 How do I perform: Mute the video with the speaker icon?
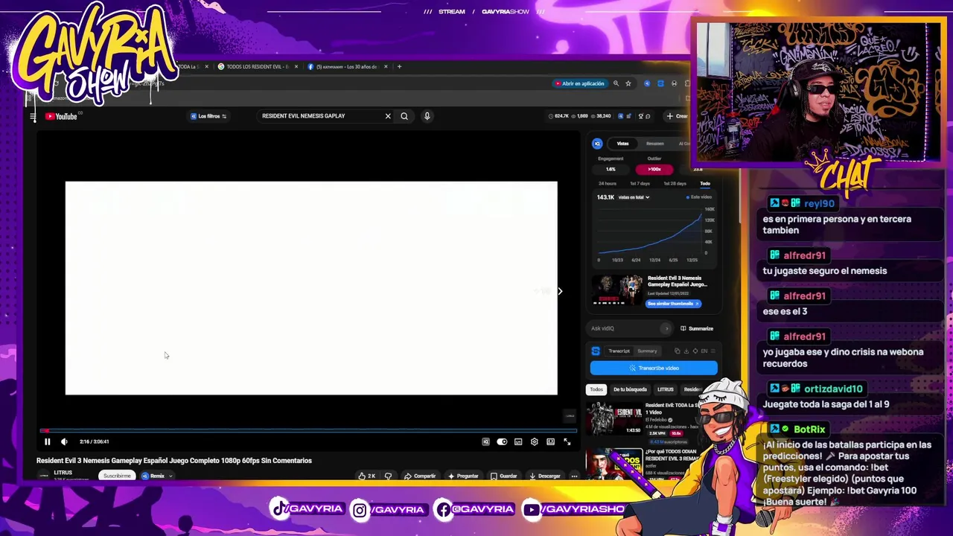[64, 441]
